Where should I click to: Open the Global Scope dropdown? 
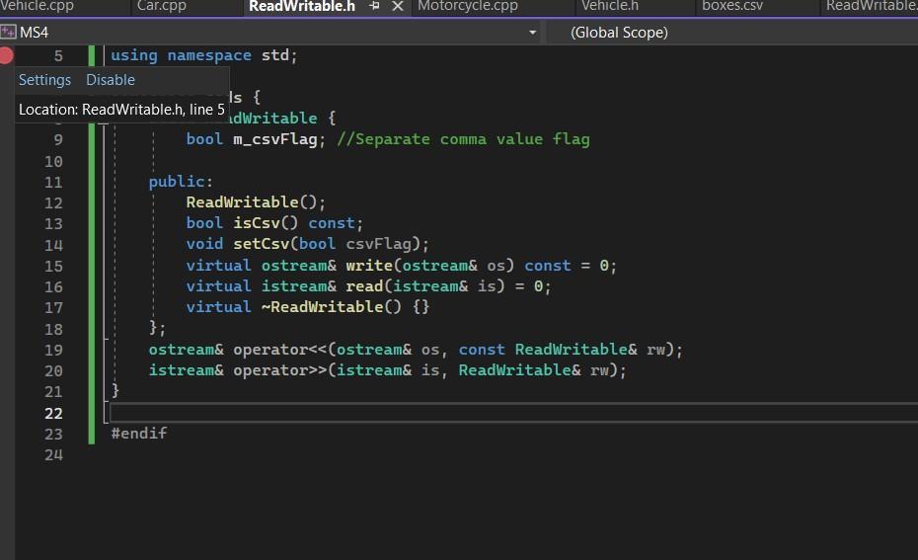click(x=620, y=33)
